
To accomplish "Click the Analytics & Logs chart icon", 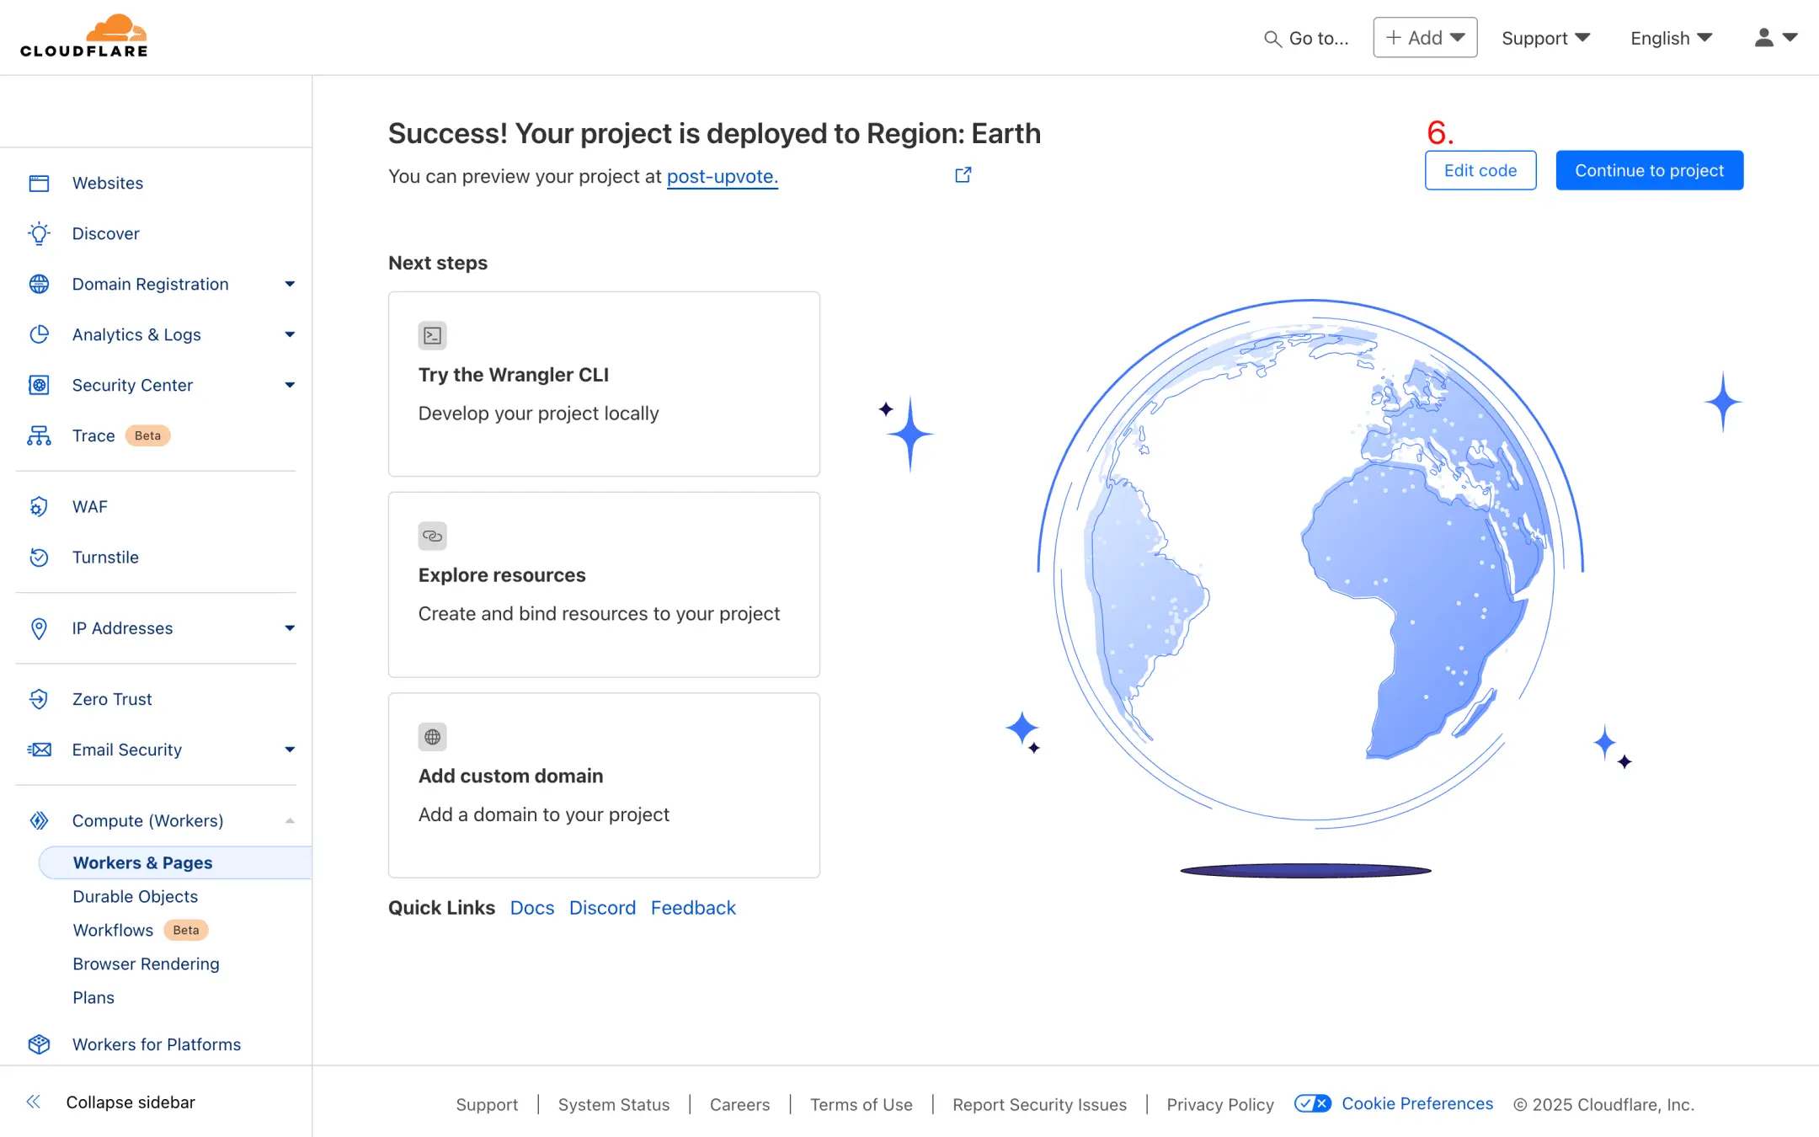I will click(x=39, y=334).
